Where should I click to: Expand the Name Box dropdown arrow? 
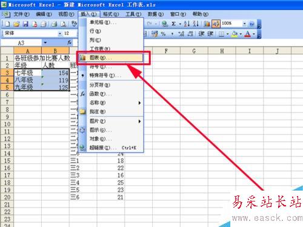[x=45, y=42]
